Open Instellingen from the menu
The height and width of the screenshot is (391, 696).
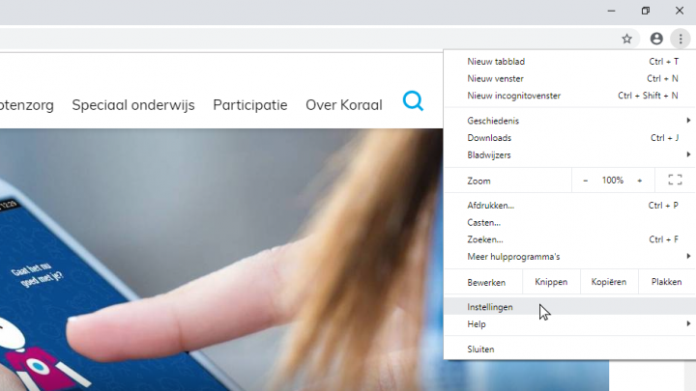click(570, 307)
